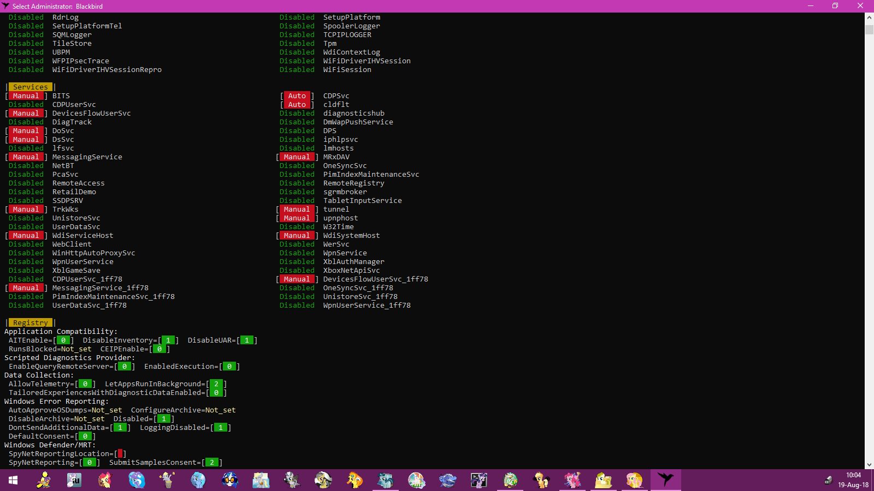
Task: Open the blue pony globe taskbar icon
Action: click(x=198, y=480)
